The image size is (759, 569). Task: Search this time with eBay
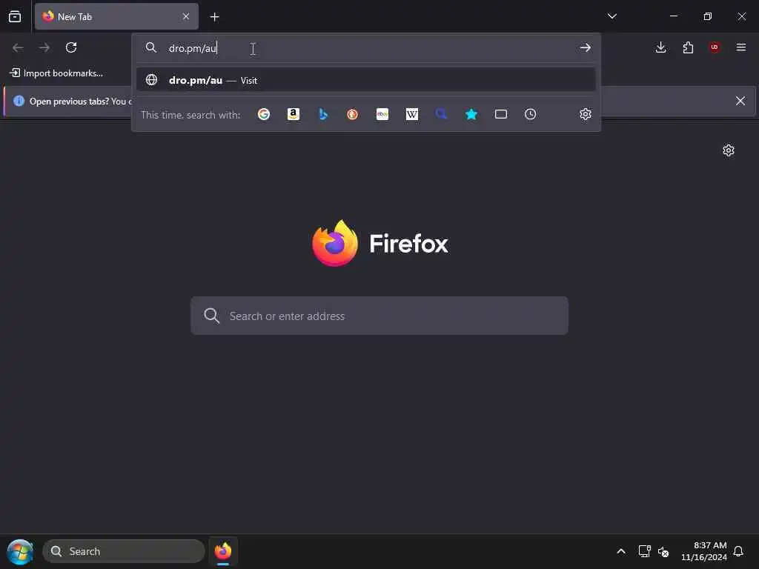(382, 114)
